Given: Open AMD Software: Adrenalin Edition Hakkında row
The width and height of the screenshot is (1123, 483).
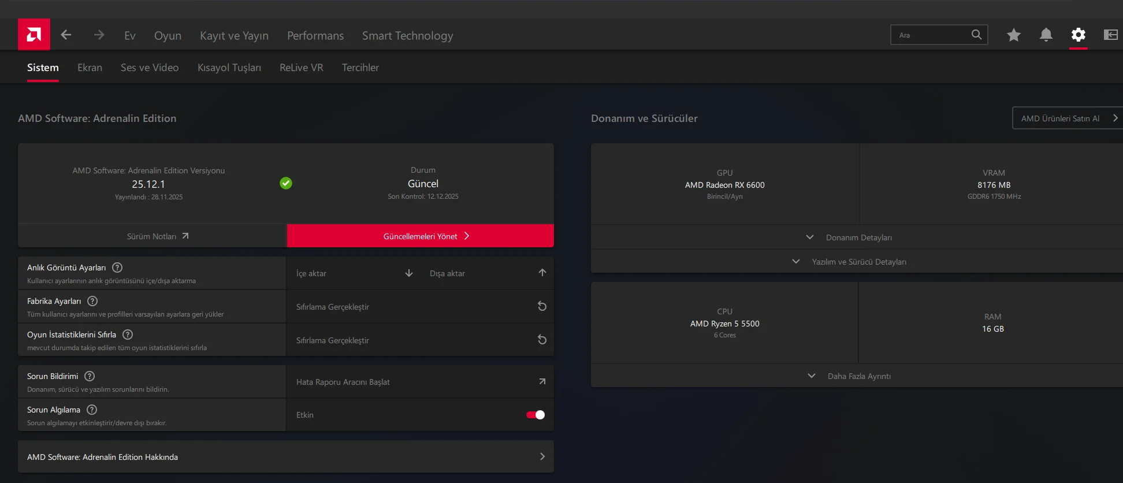Looking at the screenshot, I should coord(286,457).
